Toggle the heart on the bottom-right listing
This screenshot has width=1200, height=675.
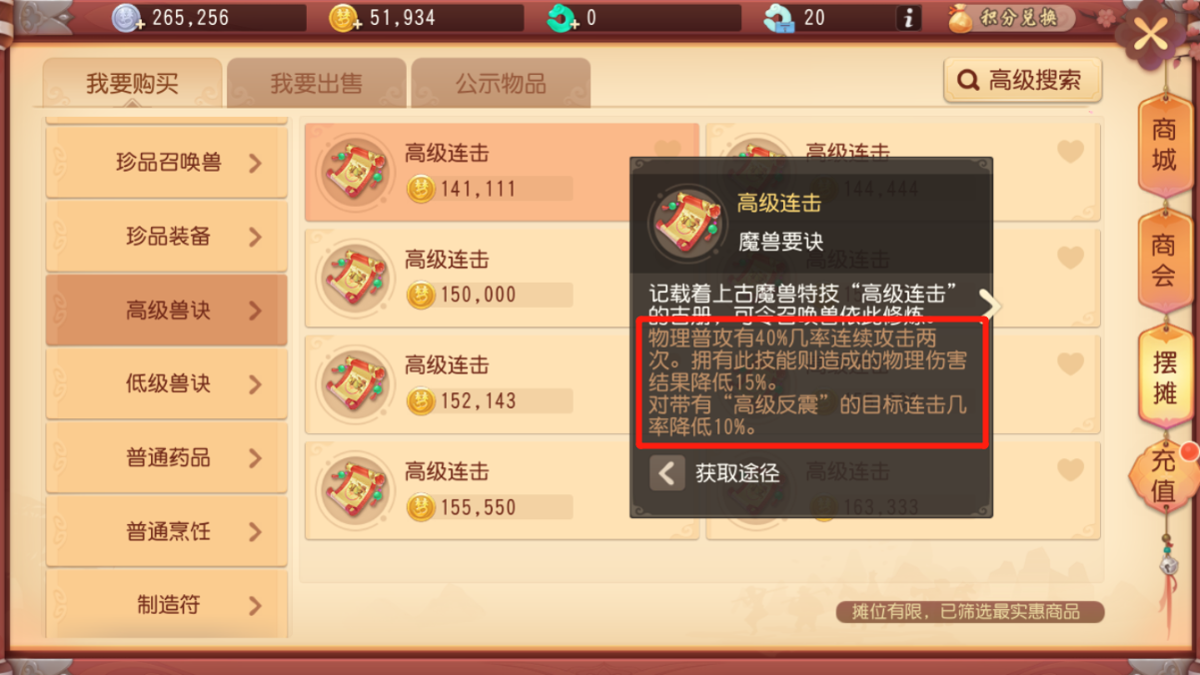[1070, 469]
